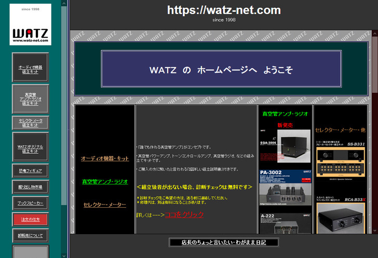Follow the セレクター・メーター link in the left column
This screenshot has height=258, width=378.
coord(104,205)
